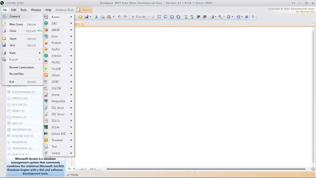Select INFORMIX (0) in left panel
Image resolution: width=316 pixels, height=178 pixels.
tap(22, 130)
